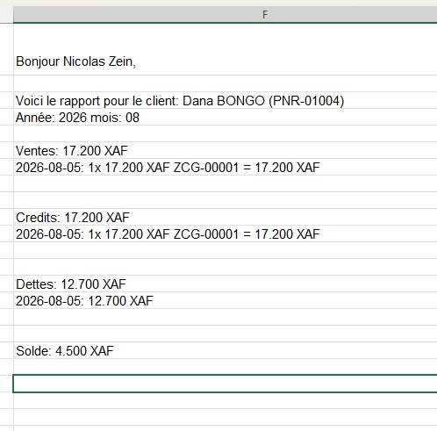Select the 'Dettes: 12.700 XAF' cell
The width and height of the screenshot is (437, 431).
pyautogui.click(x=226, y=284)
